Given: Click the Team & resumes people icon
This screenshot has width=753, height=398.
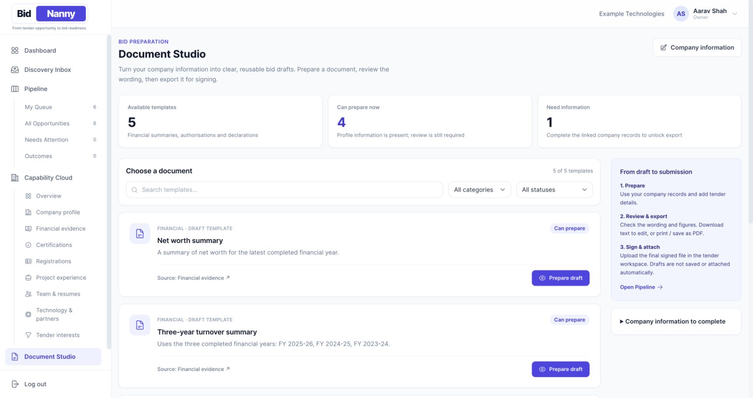Looking at the screenshot, I should point(28,294).
